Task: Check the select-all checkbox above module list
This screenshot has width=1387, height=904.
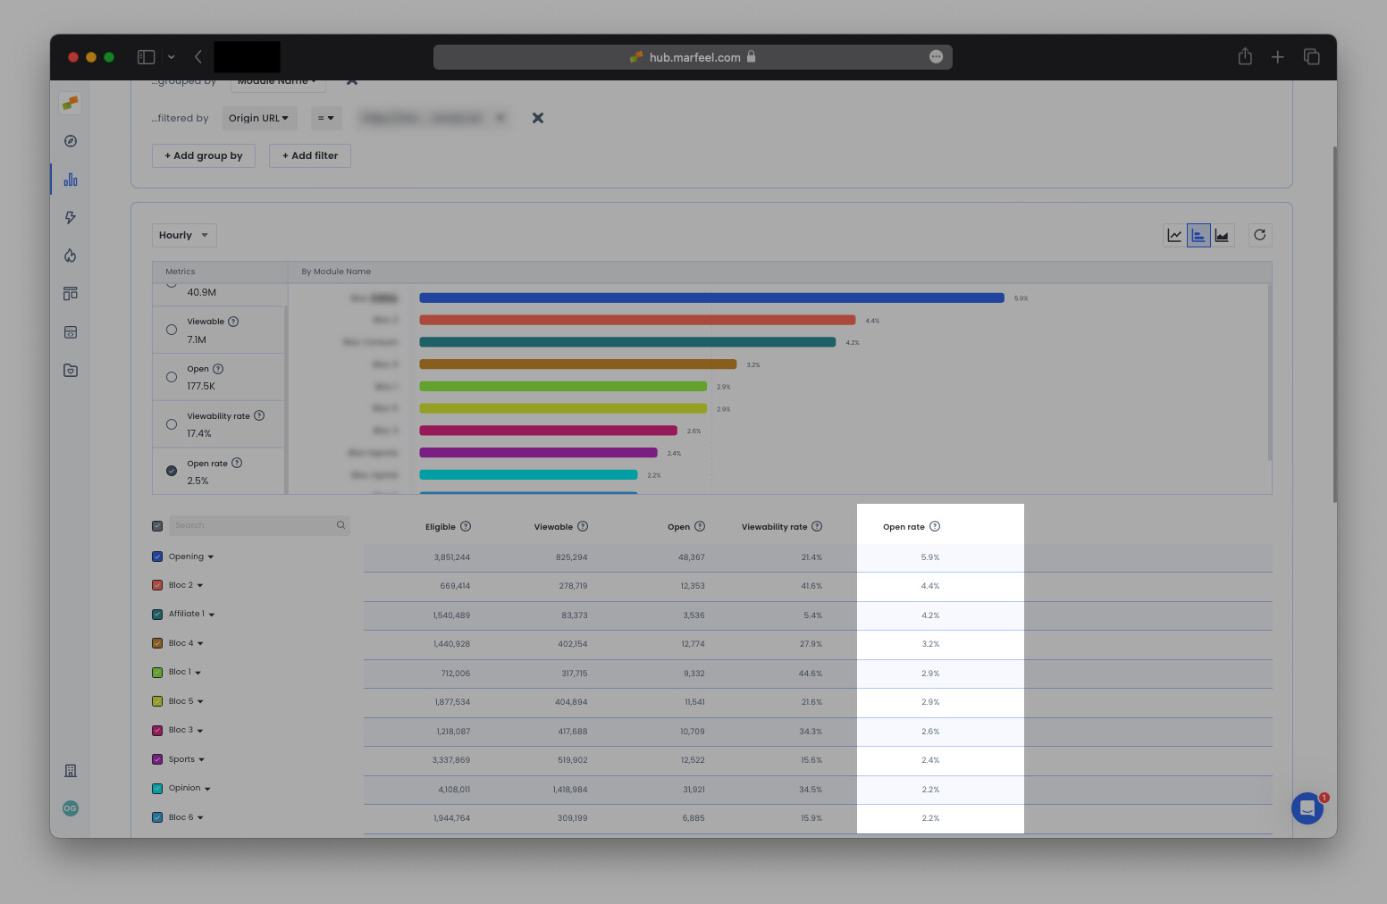Action: click(157, 525)
